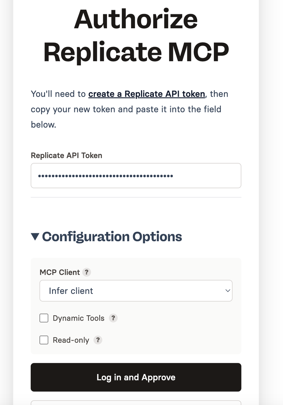Click the MCP Client label
283x405 pixels.
[60, 272]
